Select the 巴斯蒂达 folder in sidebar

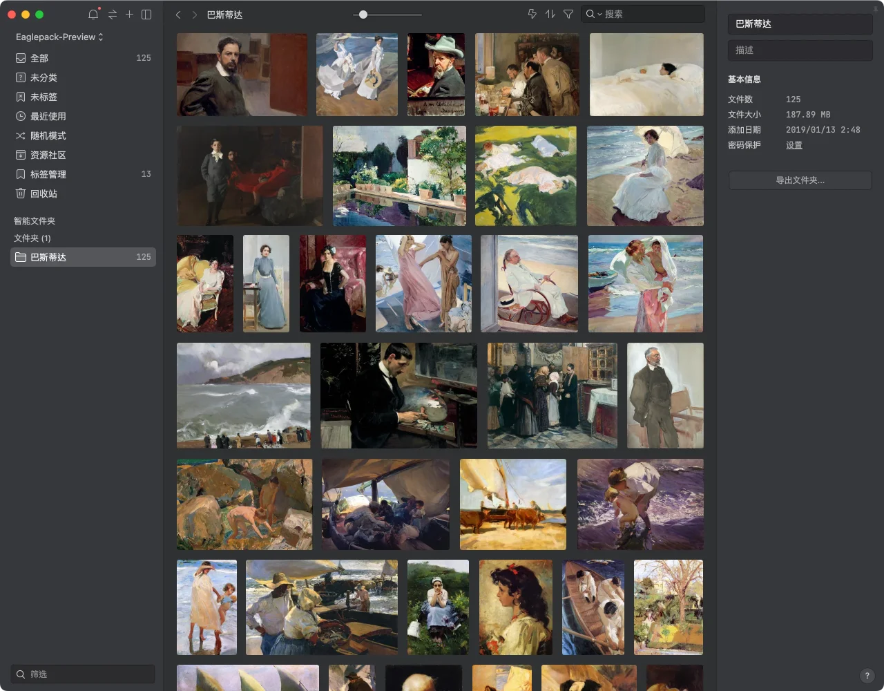(x=83, y=257)
